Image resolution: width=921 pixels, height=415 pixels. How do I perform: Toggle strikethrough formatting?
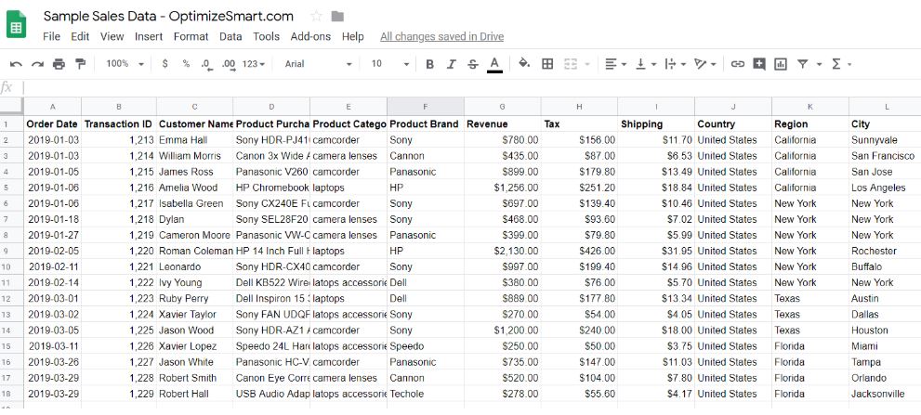(473, 64)
